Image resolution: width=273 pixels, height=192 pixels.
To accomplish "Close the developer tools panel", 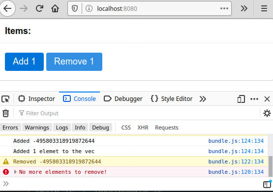I will tap(267, 99).
